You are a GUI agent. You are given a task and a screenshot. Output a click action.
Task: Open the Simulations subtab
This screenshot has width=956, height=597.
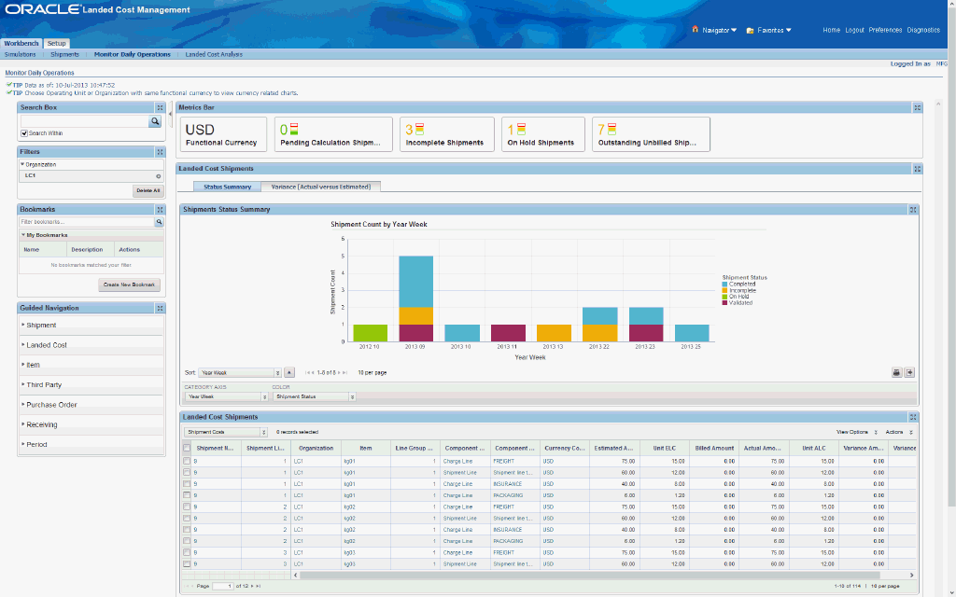pyautogui.click(x=21, y=54)
